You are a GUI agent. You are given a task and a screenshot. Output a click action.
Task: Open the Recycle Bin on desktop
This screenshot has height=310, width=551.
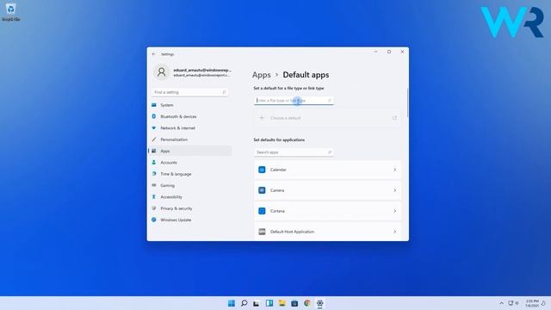[10, 11]
